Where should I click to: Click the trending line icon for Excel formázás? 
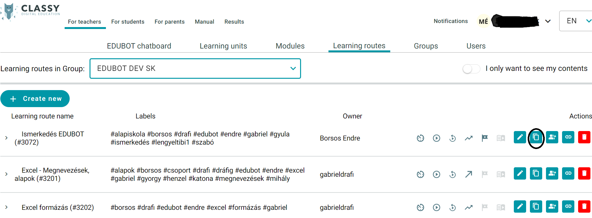[469, 207]
